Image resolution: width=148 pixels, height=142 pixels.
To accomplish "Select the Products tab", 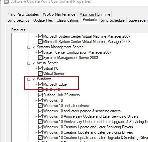I will (x=90, y=20).
